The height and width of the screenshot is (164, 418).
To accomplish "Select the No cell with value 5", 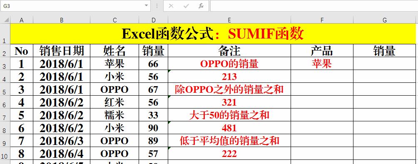I will 22,115.
